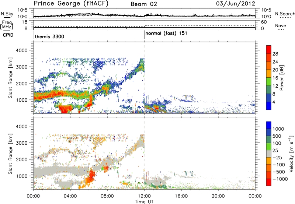Click the '500' label on Velocity colorbar

[277, 136]
